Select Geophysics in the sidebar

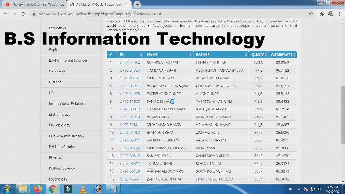[x=58, y=71]
